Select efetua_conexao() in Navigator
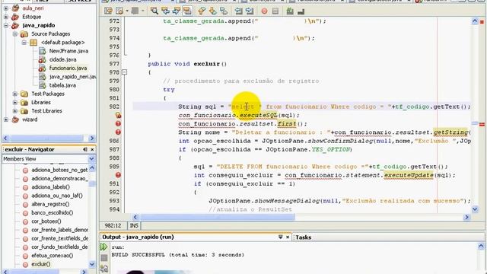 click(53, 256)
